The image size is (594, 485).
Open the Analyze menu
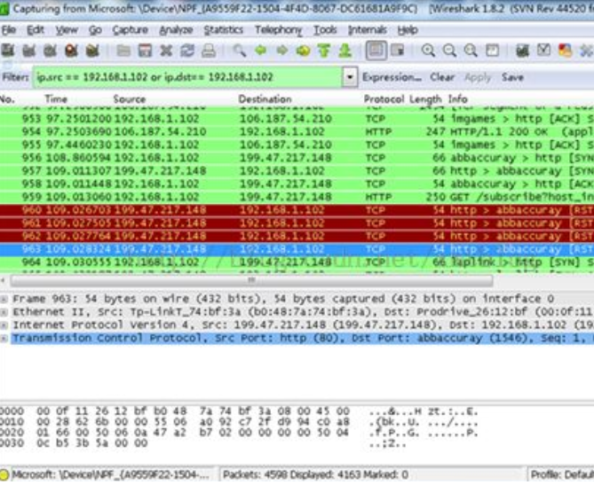tap(176, 30)
